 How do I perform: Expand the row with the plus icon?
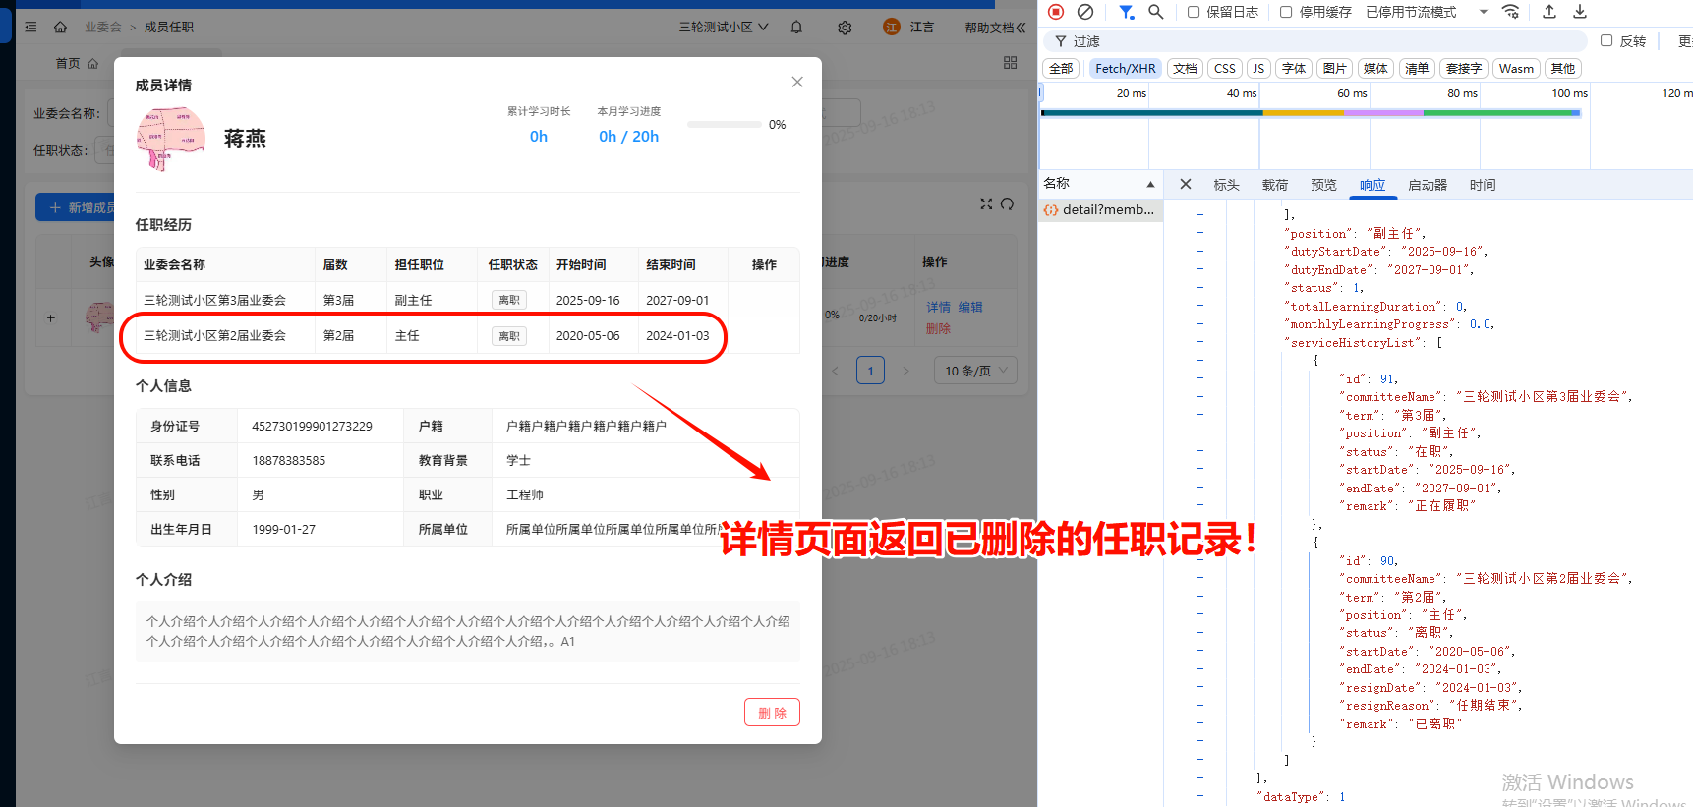(x=51, y=317)
